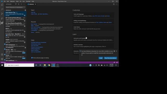Open the Windows Start menu
The width and height of the screenshot is (167, 94).
click(2, 65)
